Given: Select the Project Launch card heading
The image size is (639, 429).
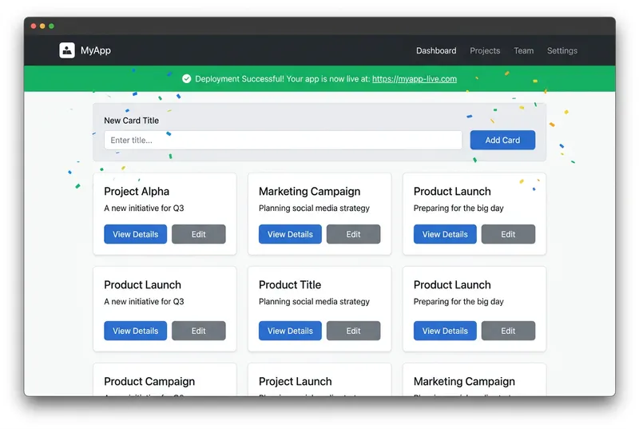Looking at the screenshot, I should point(295,382).
